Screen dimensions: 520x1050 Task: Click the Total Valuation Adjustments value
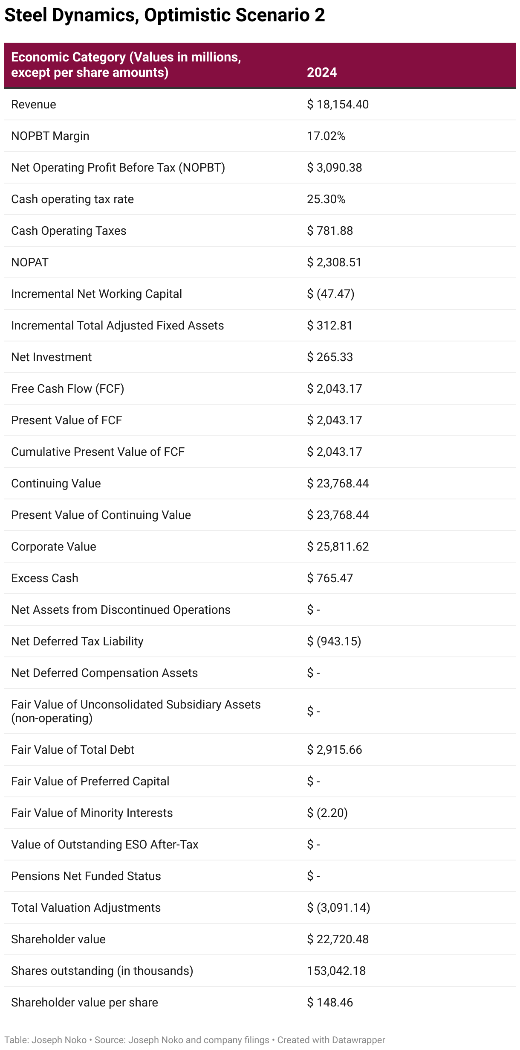point(338,908)
